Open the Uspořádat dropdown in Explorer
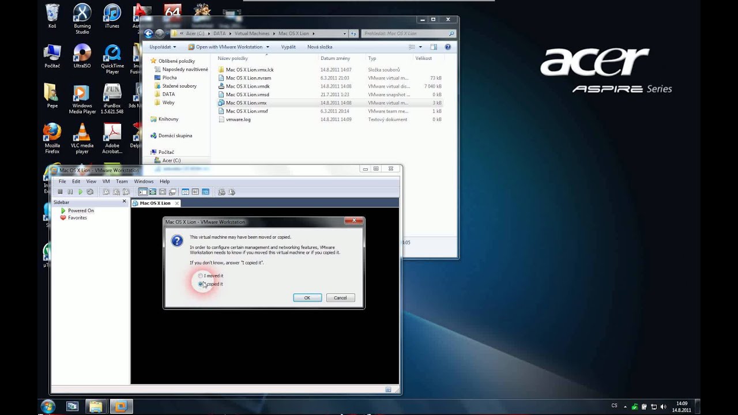The image size is (738, 415). tap(163, 47)
